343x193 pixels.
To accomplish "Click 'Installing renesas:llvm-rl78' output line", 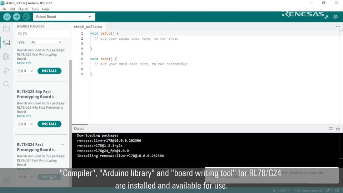I will click(x=120, y=156).
